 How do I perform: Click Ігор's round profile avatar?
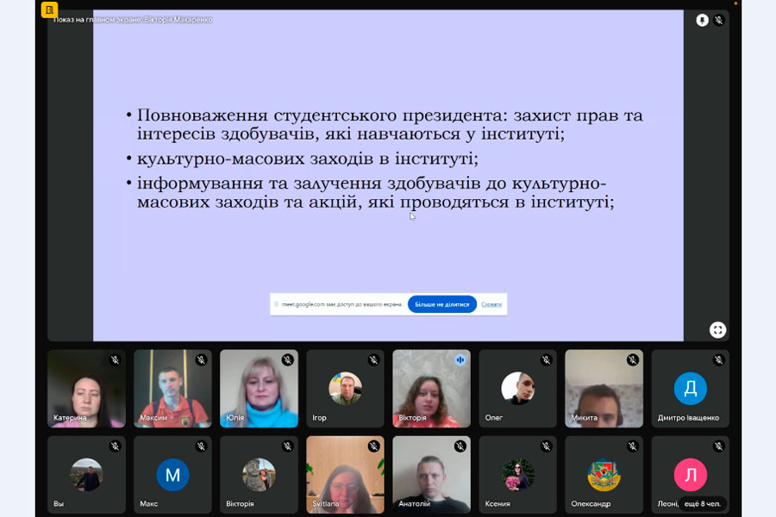coord(345,389)
